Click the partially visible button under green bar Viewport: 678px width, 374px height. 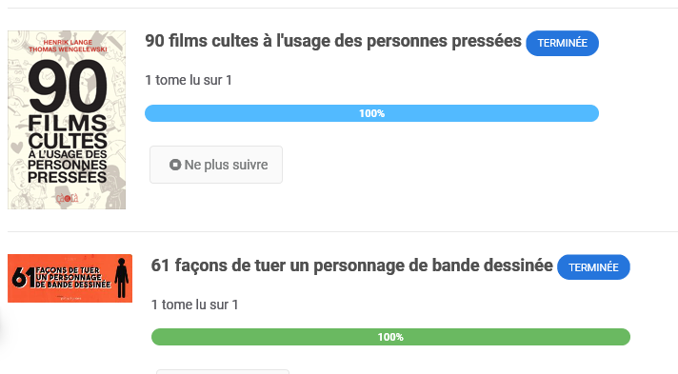point(222,371)
